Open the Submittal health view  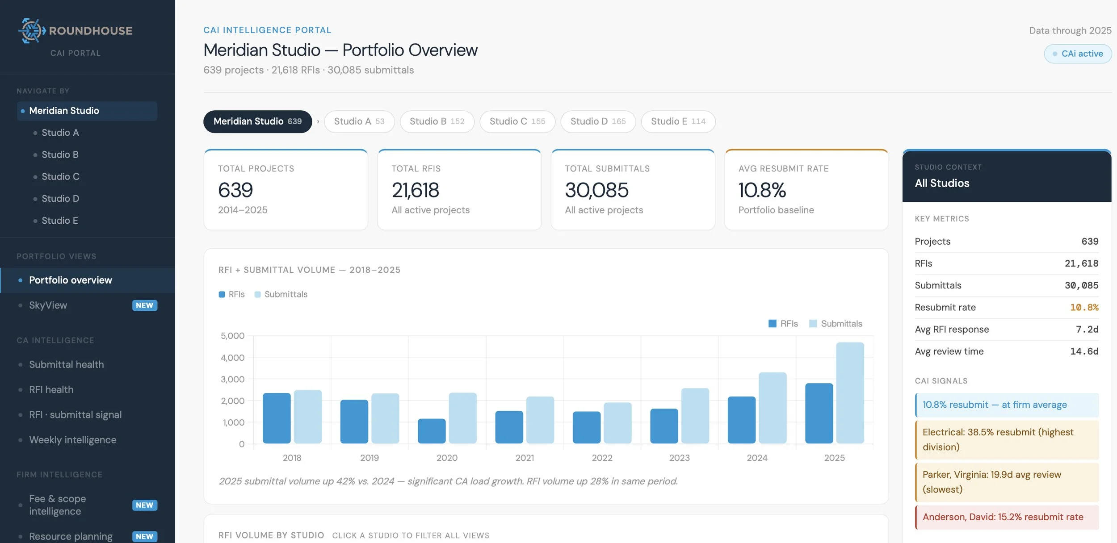click(66, 364)
